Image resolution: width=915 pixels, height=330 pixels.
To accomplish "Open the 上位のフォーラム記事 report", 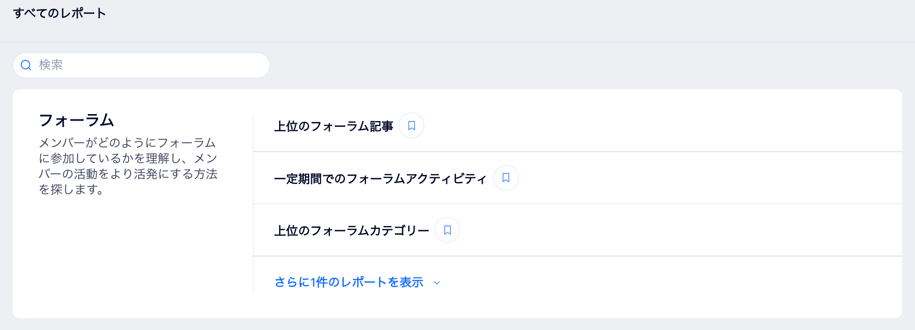I will [x=333, y=125].
